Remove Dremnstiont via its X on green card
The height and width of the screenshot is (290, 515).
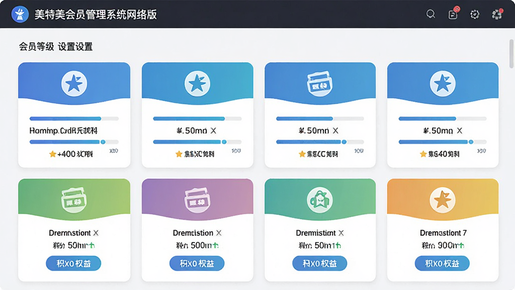[x=96, y=233]
